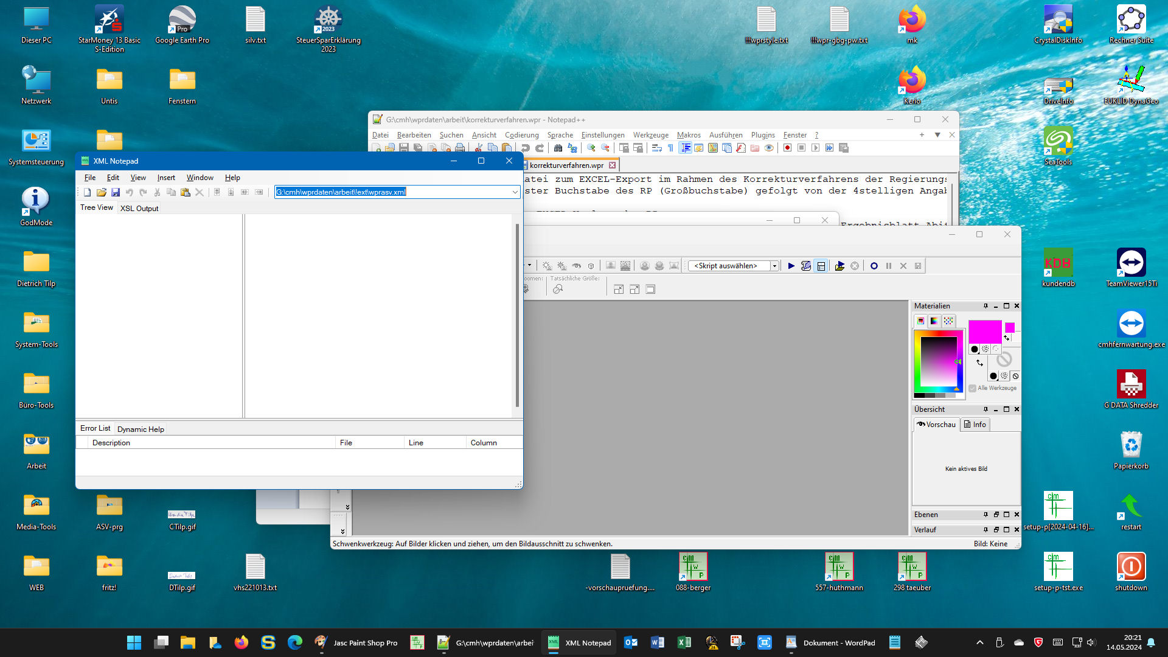
Task: Open the Notepad++ tab list dropdown arrow
Action: 937,135
